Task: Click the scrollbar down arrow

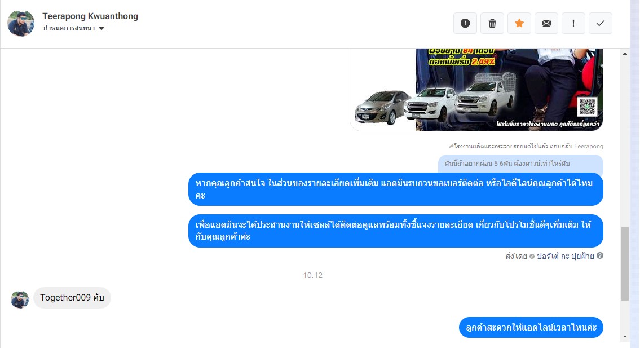Action: 625,337
